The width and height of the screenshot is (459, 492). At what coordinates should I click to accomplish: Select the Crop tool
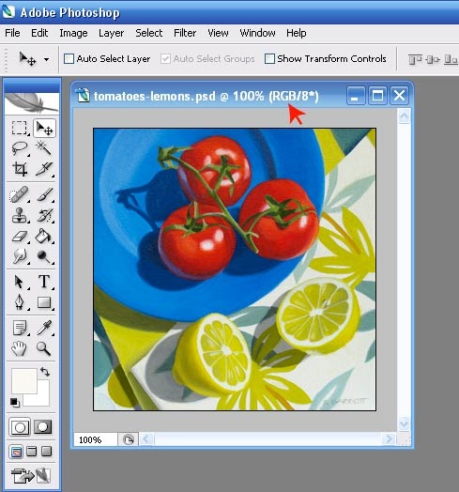point(20,169)
